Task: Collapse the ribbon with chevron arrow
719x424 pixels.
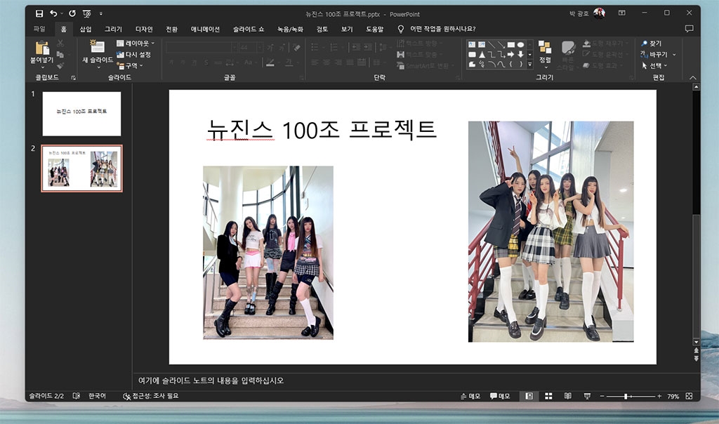Action: [693, 78]
